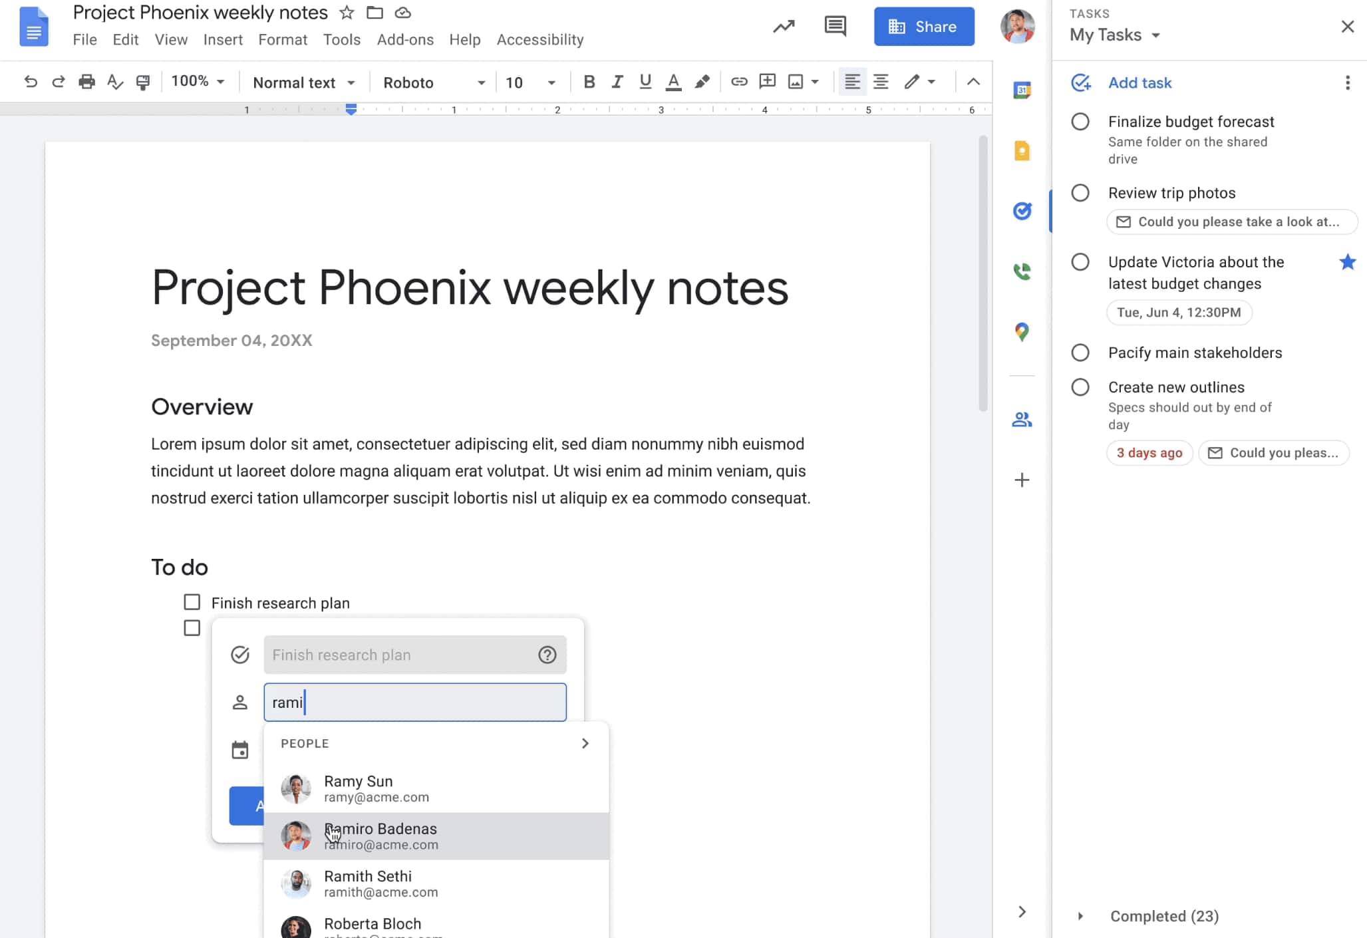Click the Bold formatting icon
The image size is (1367, 938).
pyautogui.click(x=589, y=82)
